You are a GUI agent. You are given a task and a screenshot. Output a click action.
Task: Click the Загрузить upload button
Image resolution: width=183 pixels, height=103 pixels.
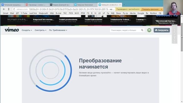pos(162,30)
